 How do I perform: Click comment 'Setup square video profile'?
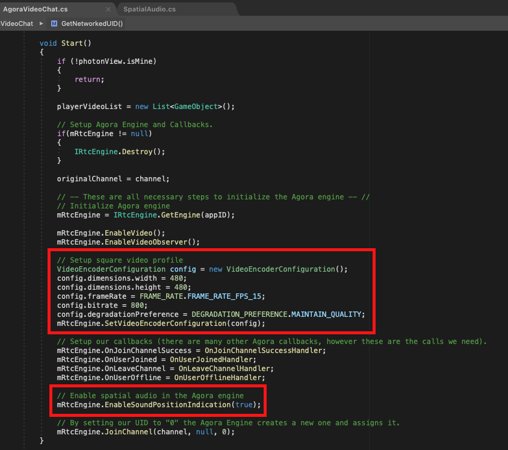pos(120,260)
